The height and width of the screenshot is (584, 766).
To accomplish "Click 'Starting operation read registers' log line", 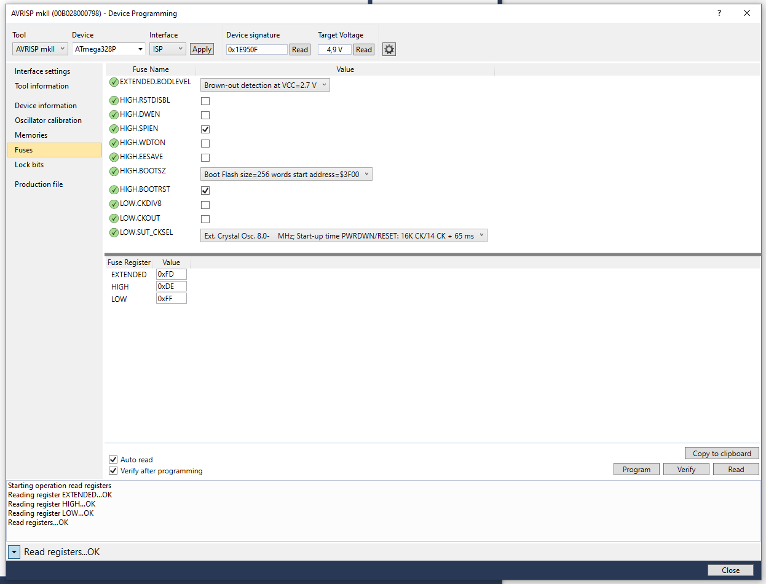I will 60,486.
